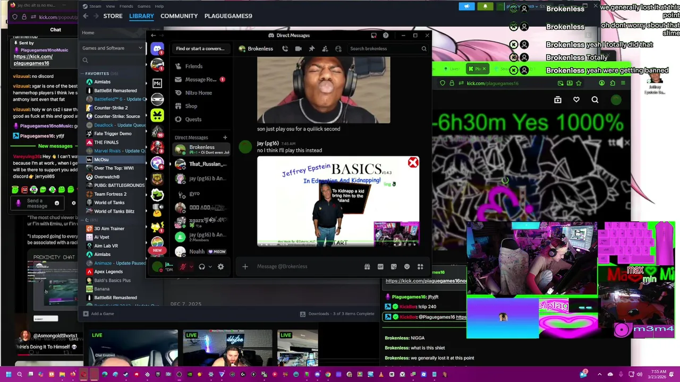This screenshot has width=680, height=382.
Task: Add friends to DM icon
Action: point(325,49)
